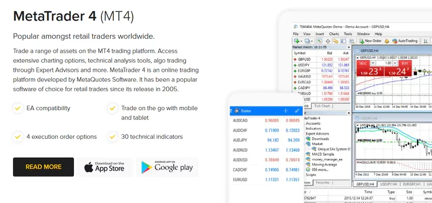Image resolution: width=432 pixels, height=203 pixels.
Task: Select EURCAD row in Market Watch
Action: pyautogui.click(x=321, y=82)
